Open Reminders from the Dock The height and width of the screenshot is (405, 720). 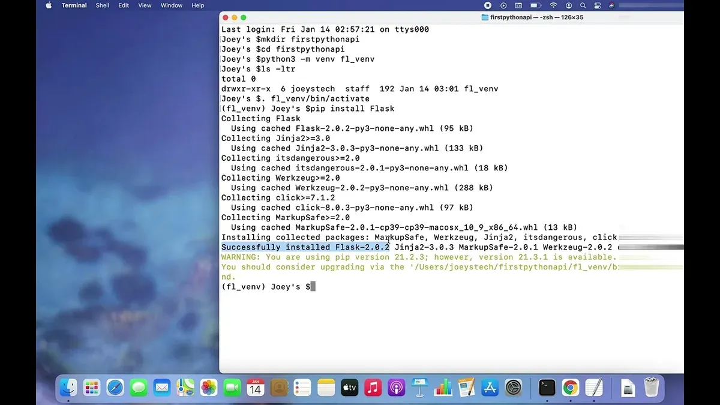pyautogui.click(x=302, y=388)
